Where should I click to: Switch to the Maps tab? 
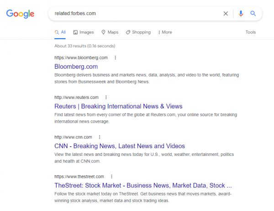[x=110, y=32]
